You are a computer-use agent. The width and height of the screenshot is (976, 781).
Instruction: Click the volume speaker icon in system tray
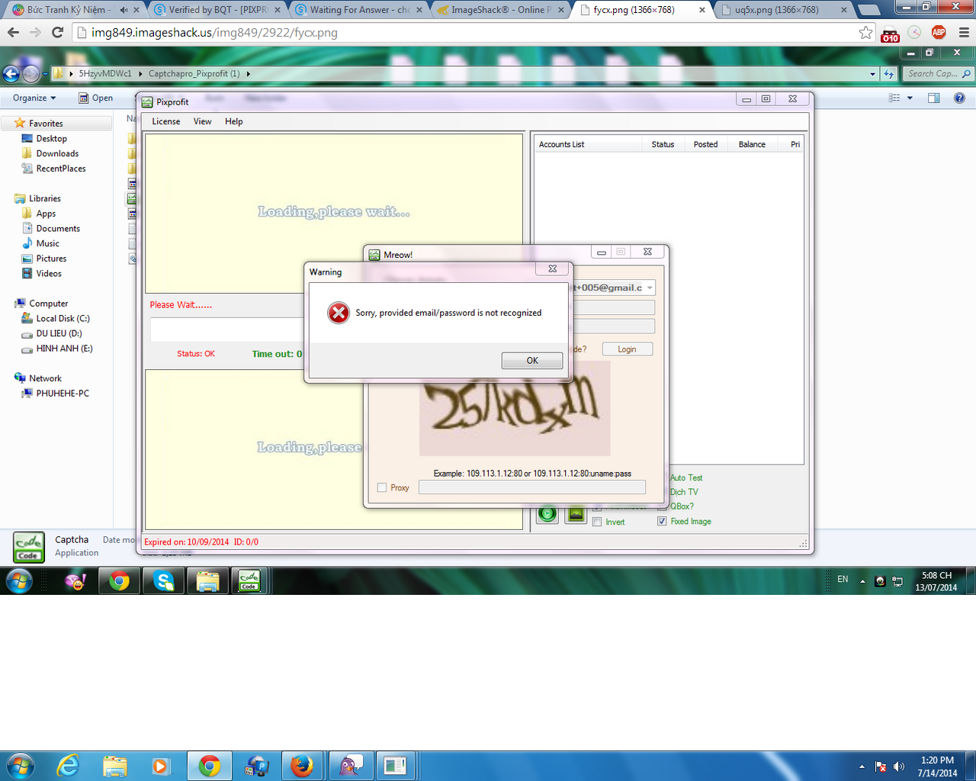(x=899, y=767)
